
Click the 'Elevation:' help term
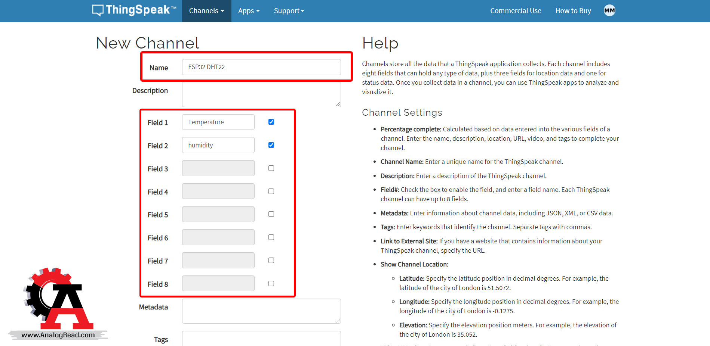click(x=413, y=325)
